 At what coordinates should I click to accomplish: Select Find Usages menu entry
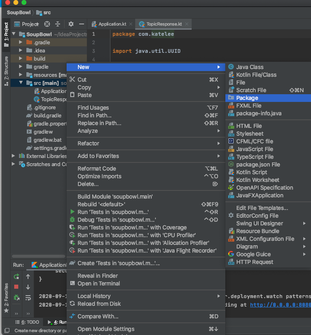146,108
